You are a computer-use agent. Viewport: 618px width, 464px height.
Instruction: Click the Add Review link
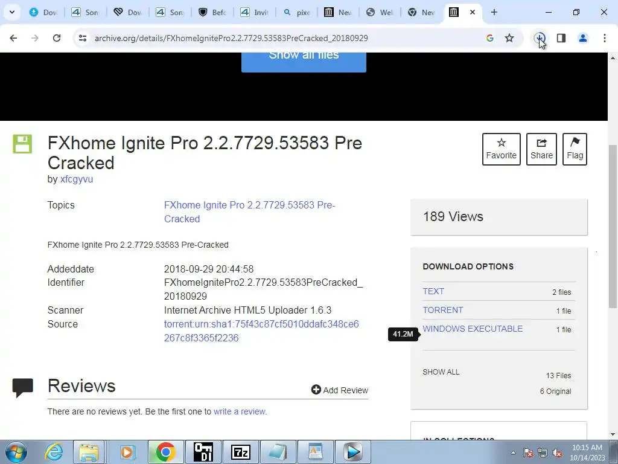click(x=339, y=390)
